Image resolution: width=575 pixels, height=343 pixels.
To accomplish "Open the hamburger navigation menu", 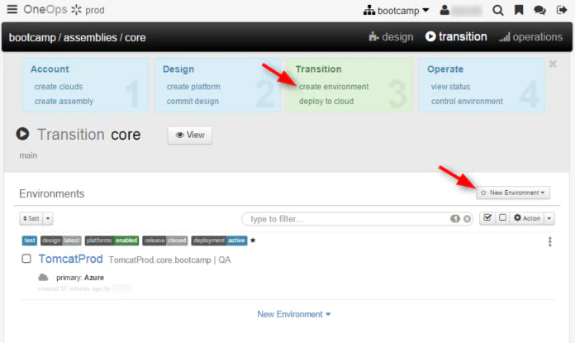I will (12, 9).
